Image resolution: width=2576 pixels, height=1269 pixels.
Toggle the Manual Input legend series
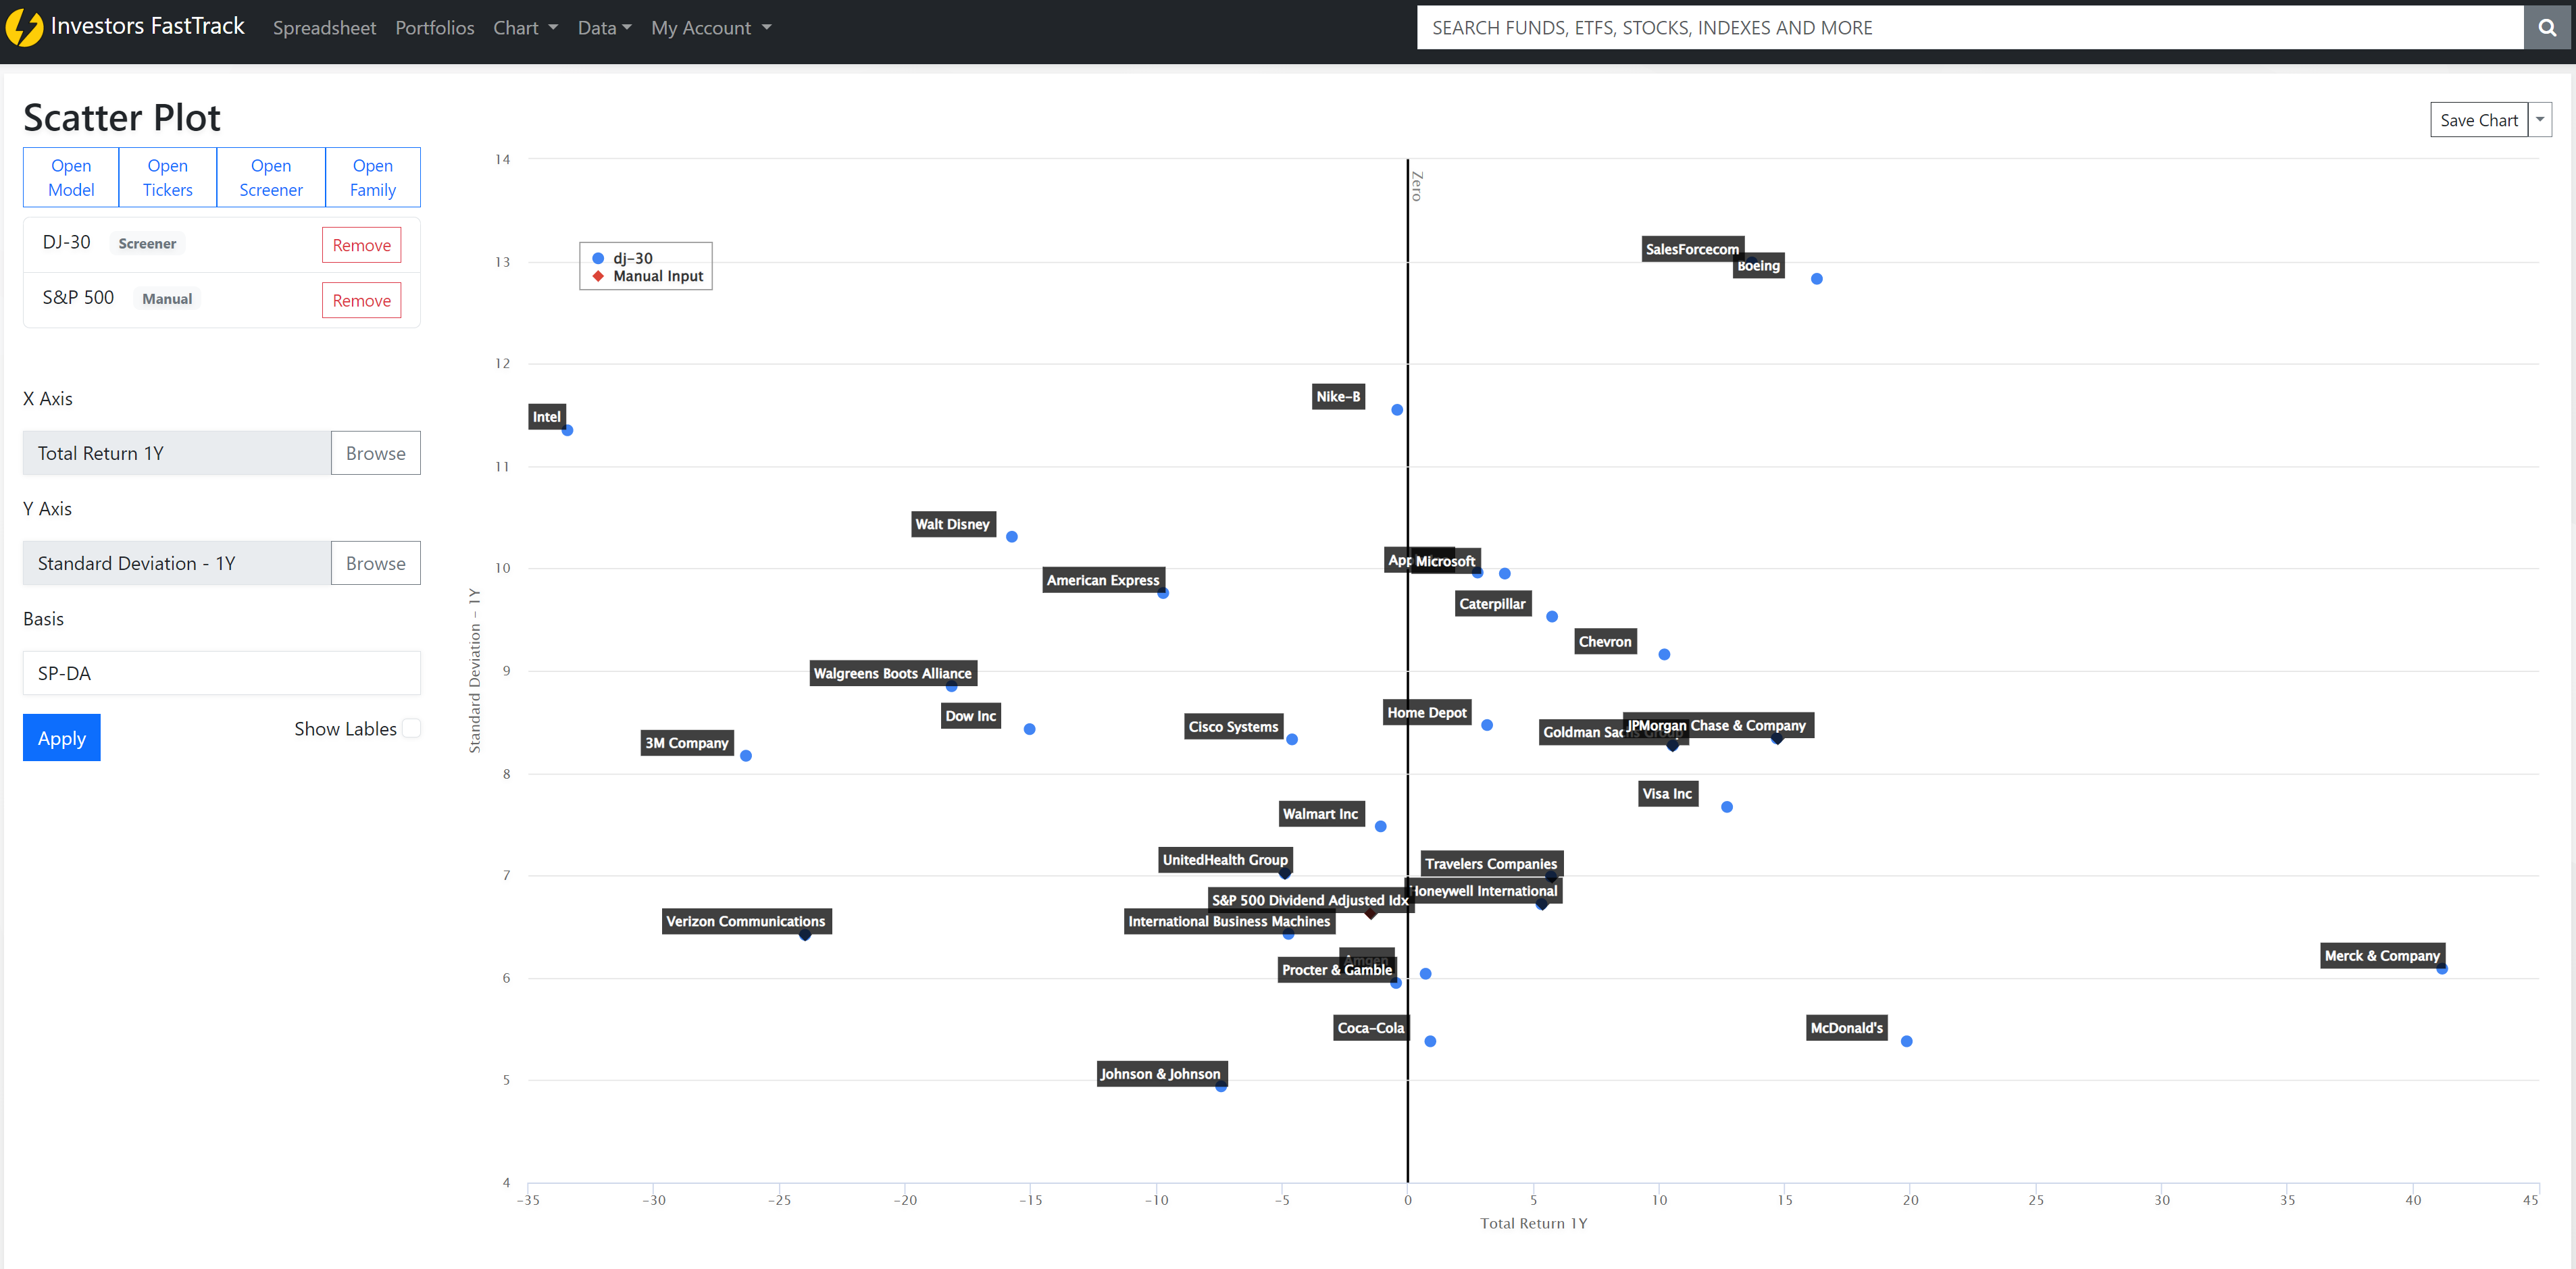pos(648,276)
